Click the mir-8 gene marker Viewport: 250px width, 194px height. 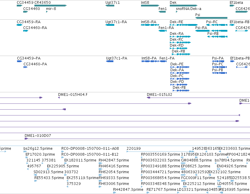pos(47,12)
